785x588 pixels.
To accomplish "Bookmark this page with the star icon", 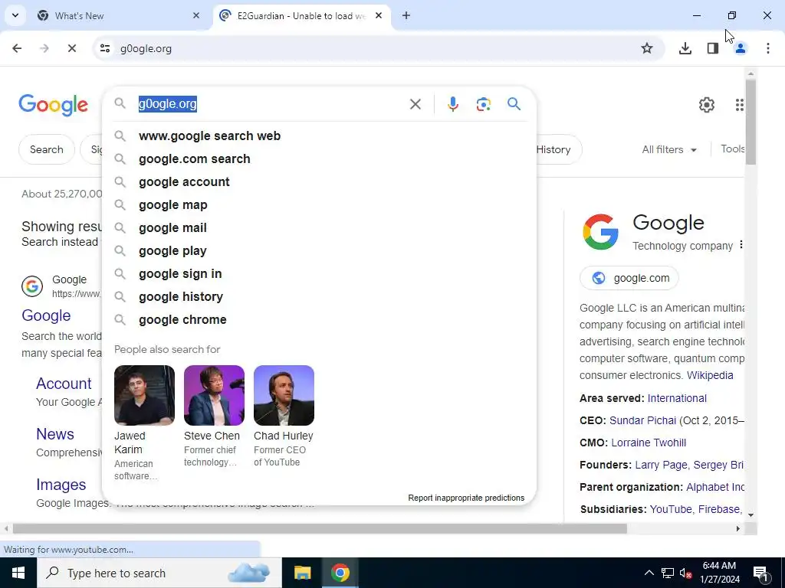I will (647, 48).
